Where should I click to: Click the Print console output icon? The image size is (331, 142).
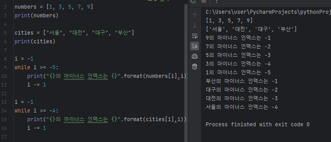(x=195, y=56)
